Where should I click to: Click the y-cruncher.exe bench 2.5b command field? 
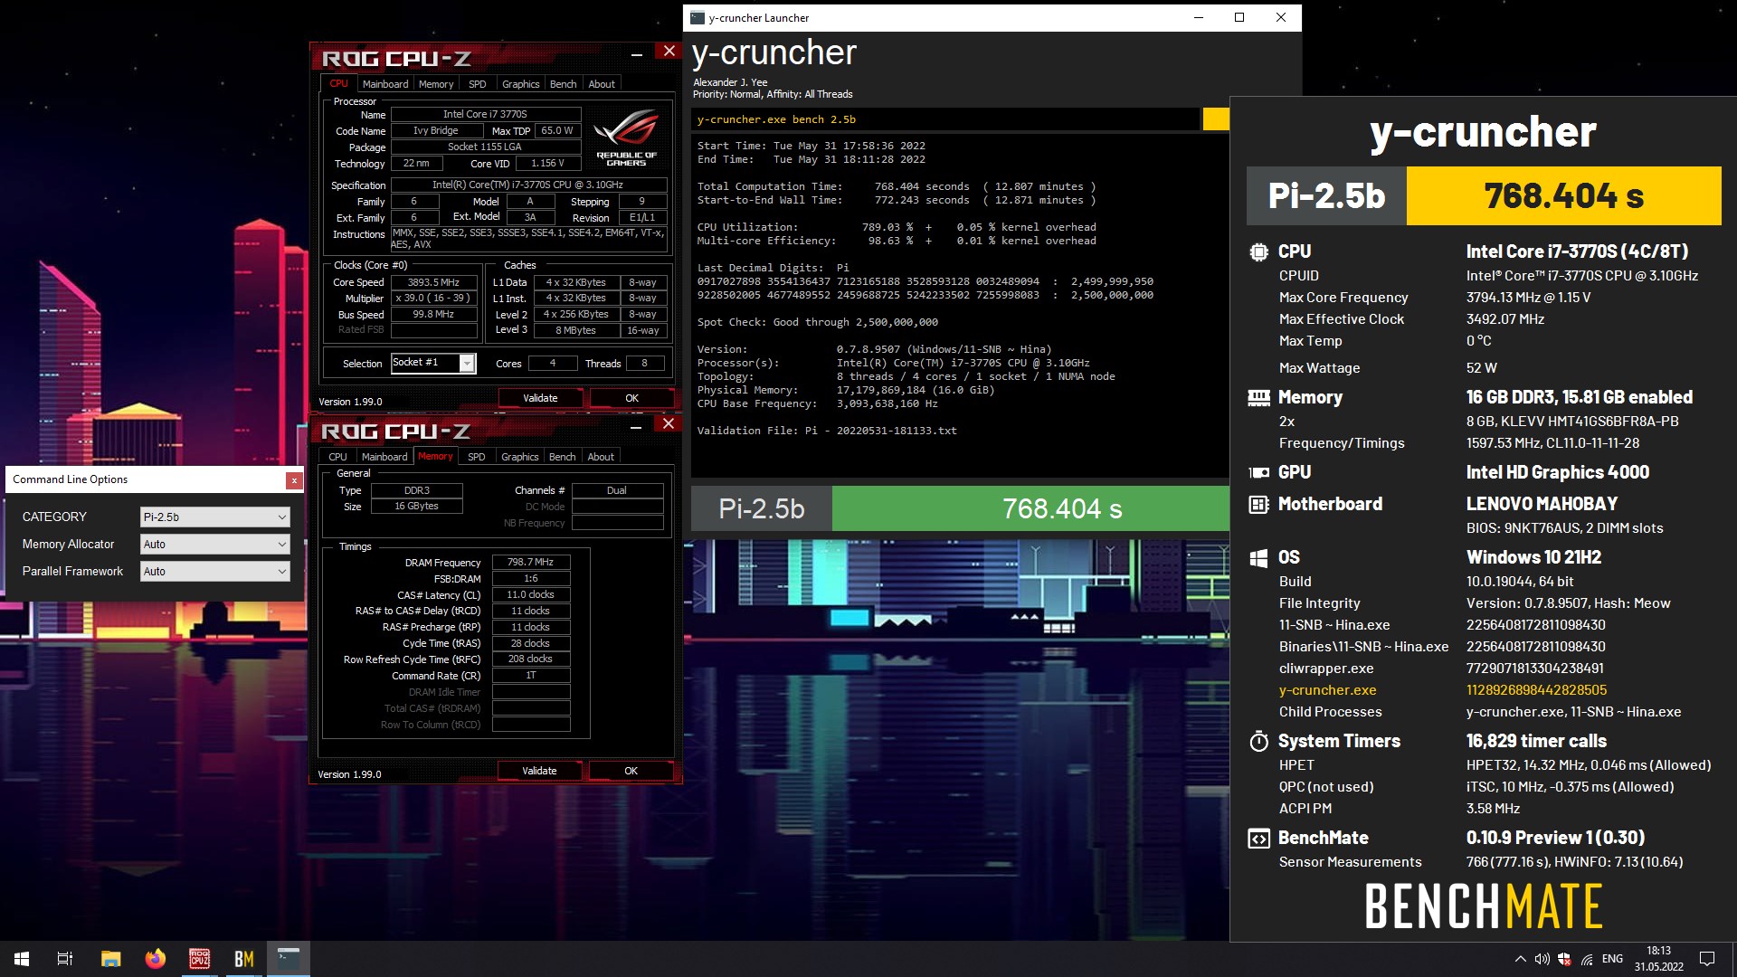click(946, 119)
